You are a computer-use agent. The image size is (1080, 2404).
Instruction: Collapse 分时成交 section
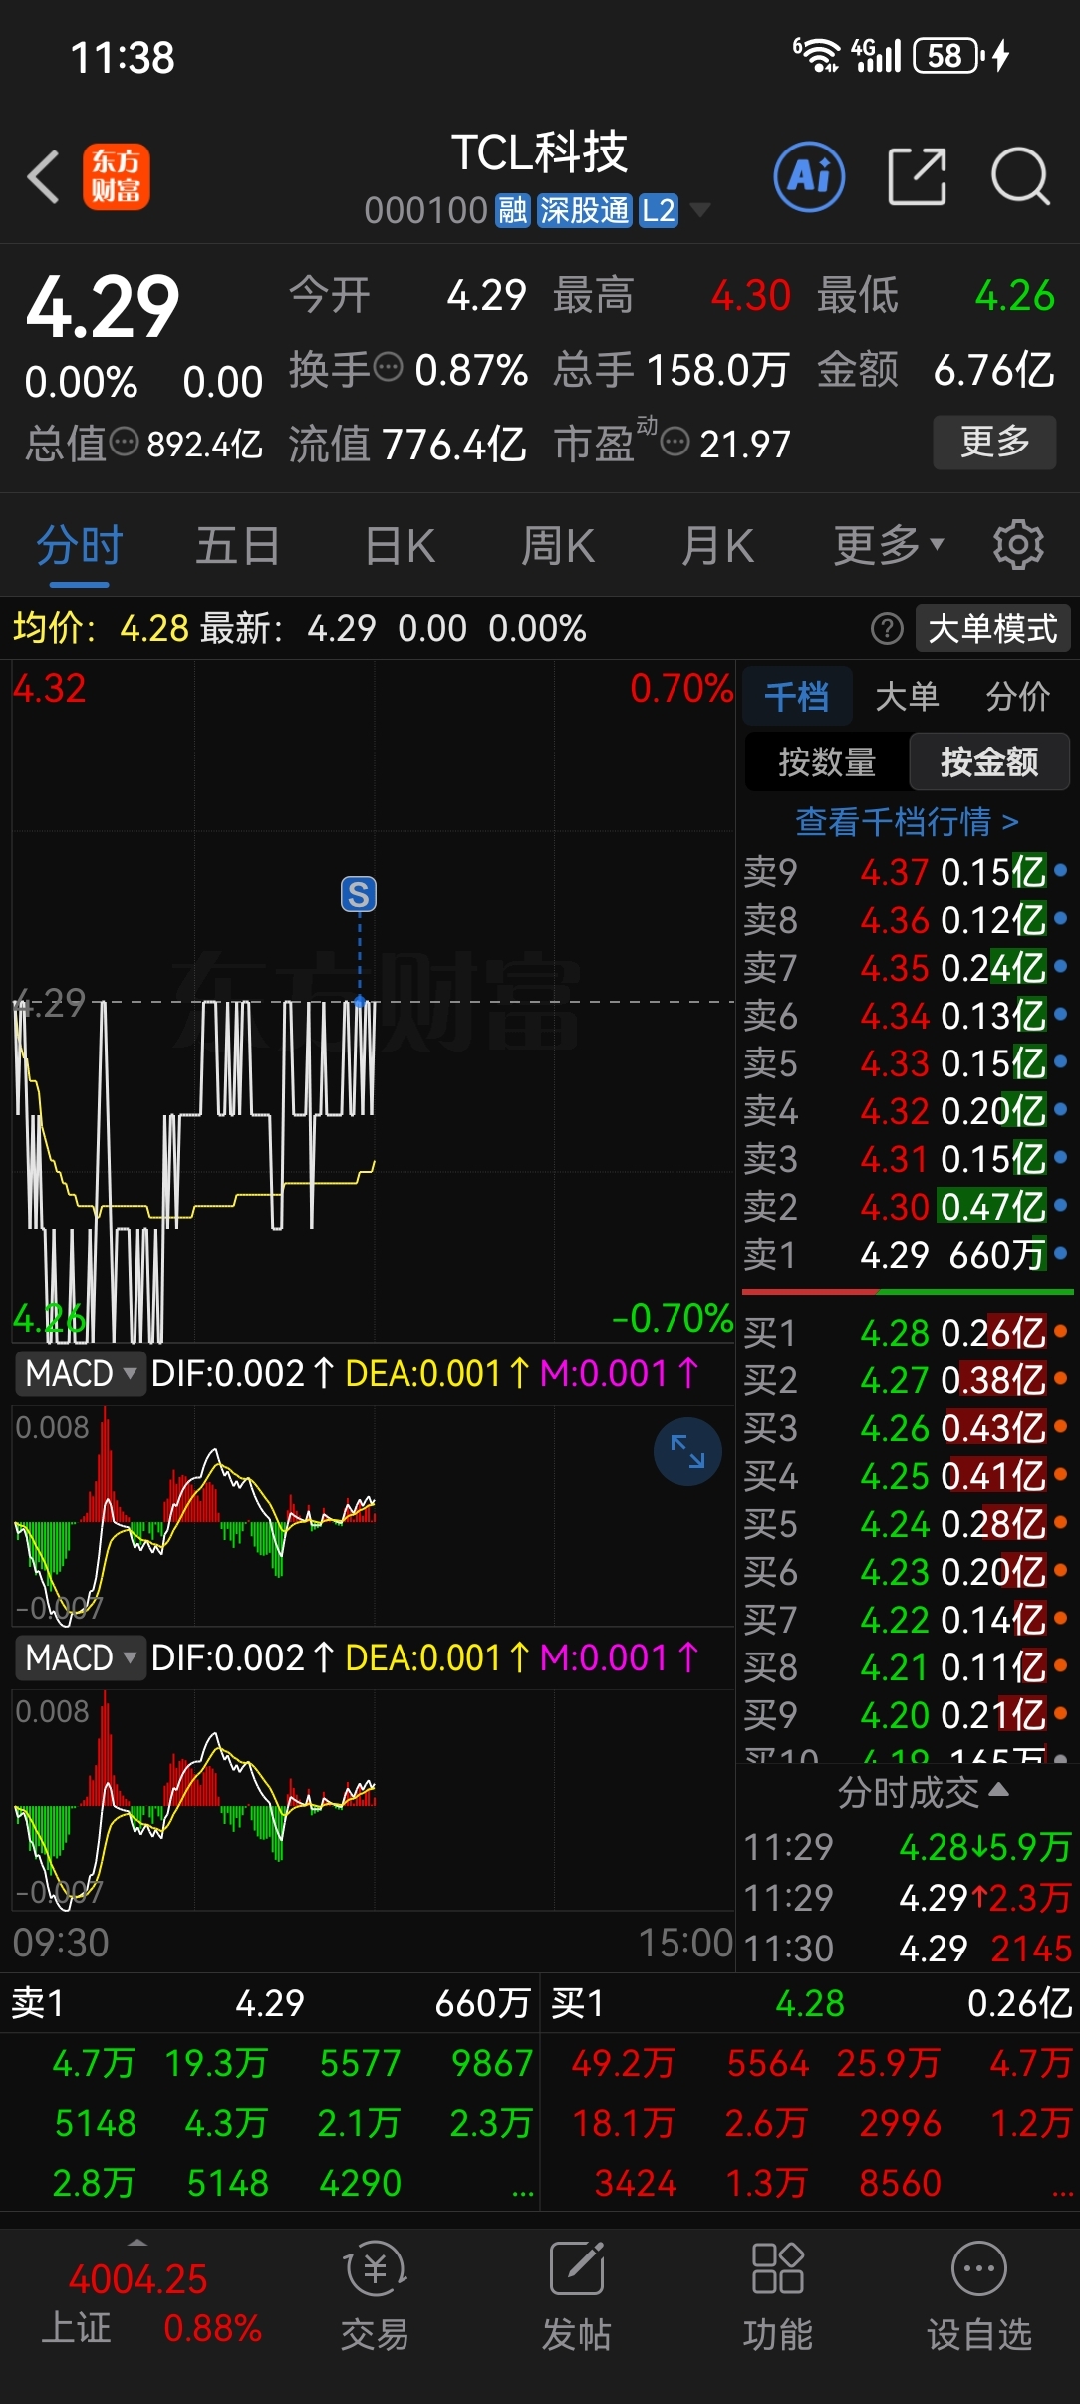[x=923, y=1792]
